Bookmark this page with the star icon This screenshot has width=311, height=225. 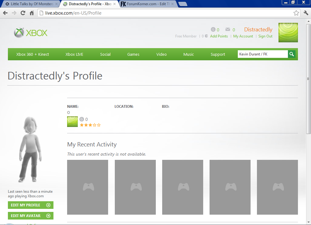point(296,13)
